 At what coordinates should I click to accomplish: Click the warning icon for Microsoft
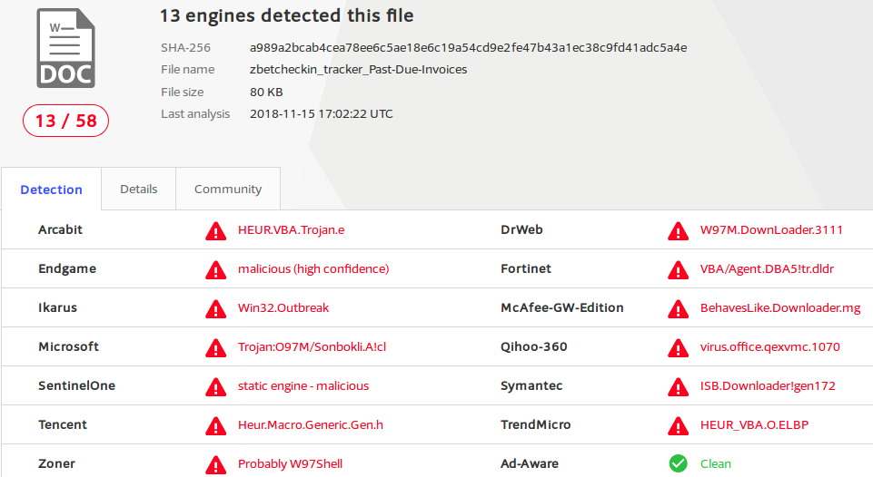coord(216,347)
